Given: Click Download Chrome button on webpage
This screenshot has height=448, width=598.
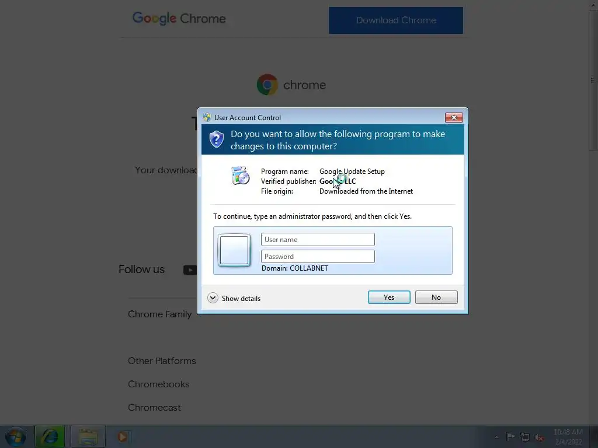Looking at the screenshot, I should pyautogui.click(x=396, y=20).
